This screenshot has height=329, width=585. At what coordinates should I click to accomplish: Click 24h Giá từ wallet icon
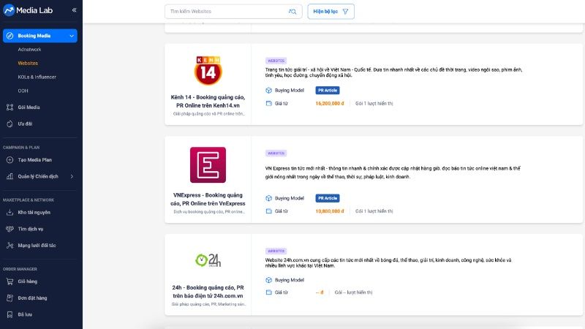(268, 292)
